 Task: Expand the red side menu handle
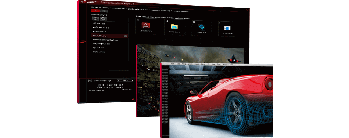[83, 41]
